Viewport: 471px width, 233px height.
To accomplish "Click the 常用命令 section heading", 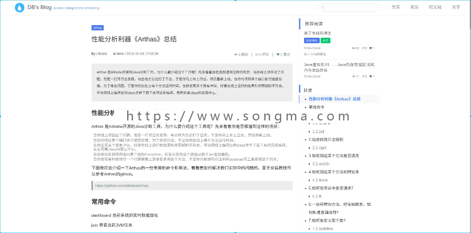I will 104,202.
